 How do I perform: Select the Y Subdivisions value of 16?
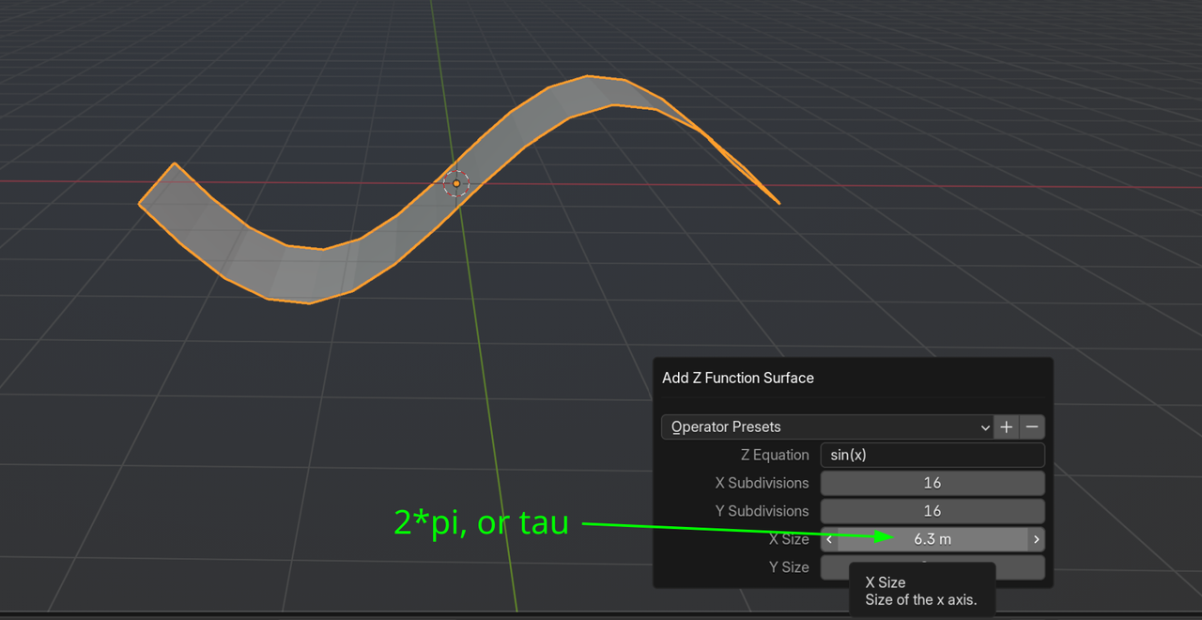pos(932,511)
